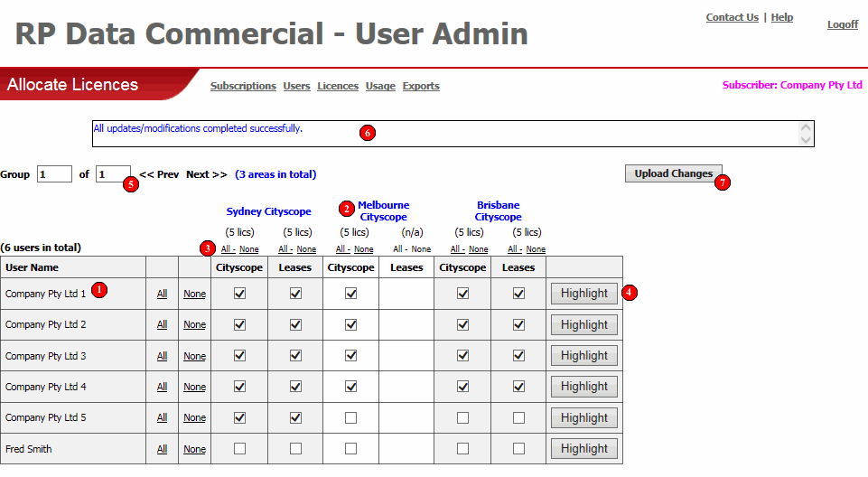Click the Group number input field
Image resolution: width=868 pixels, height=477 pixels.
point(54,173)
